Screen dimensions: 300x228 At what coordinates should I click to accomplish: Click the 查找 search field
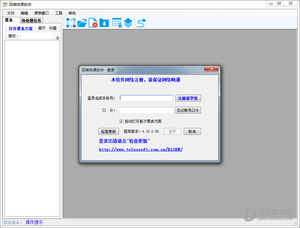coord(36,36)
